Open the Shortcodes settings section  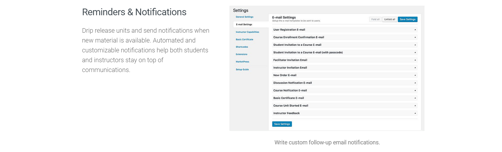click(x=242, y=47)
